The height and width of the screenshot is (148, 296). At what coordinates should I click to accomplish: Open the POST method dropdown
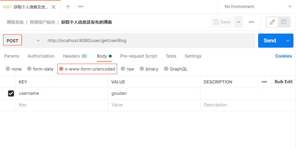pyautogui.click(x=23, y=41)
